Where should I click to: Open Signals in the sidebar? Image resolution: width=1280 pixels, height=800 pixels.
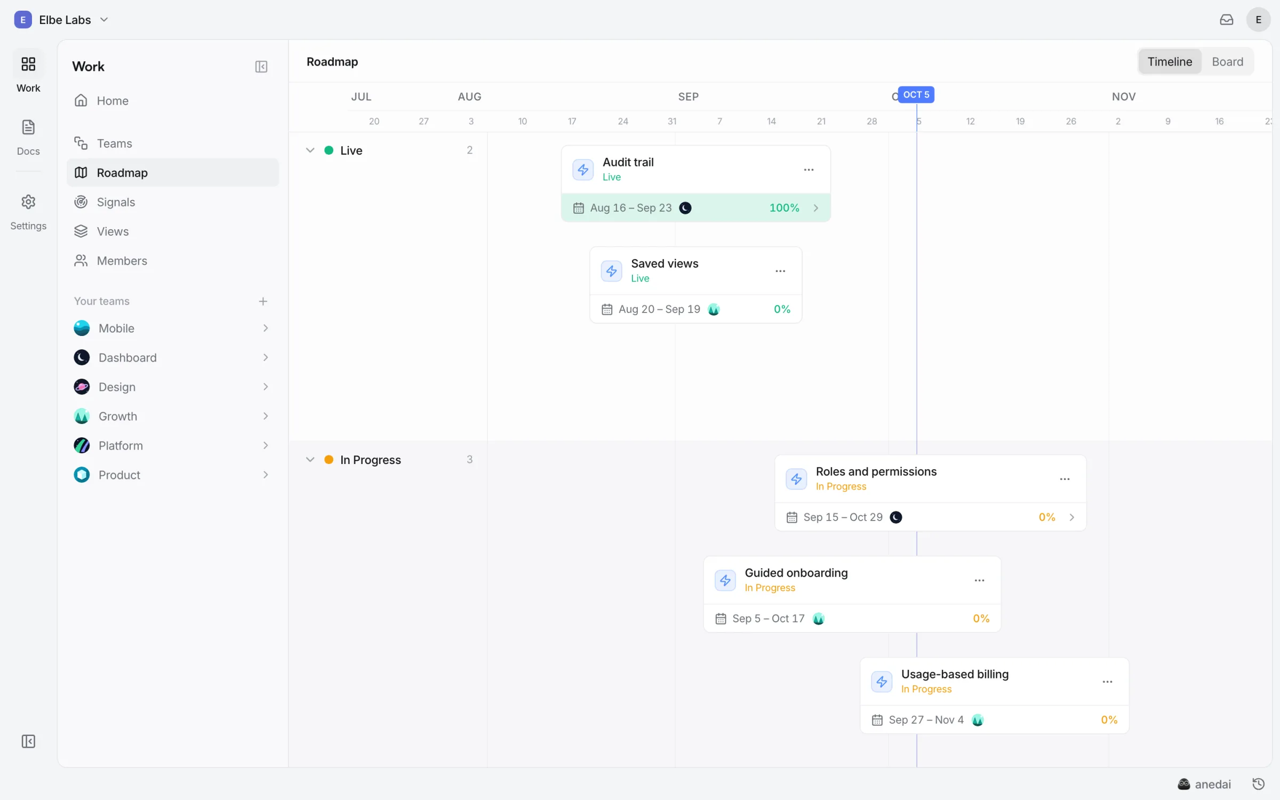click(173, 202)
